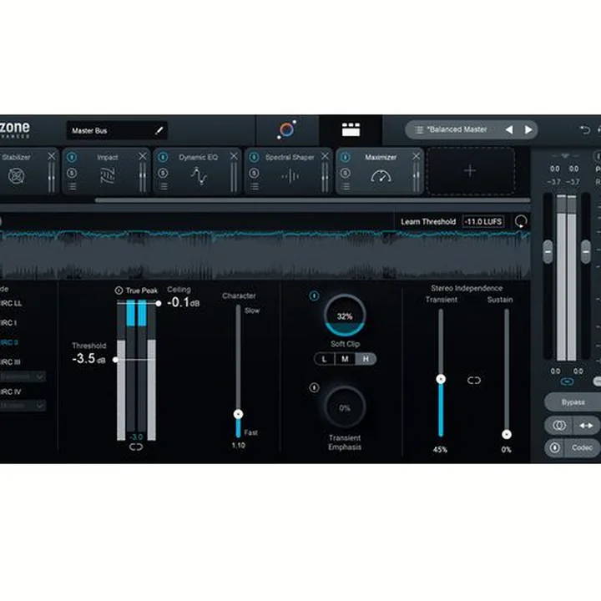Toggle the Impact module power button
The height and width of the screenshot is (601, 601).
72,157
